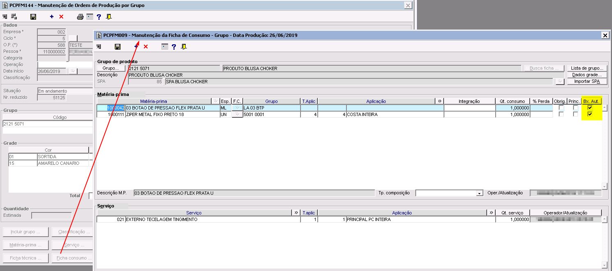Click the F.C. lookup icon in BOTAO DE PRESSAO row
This screenshot has width=612, height=271.
[x=237, y=108]
